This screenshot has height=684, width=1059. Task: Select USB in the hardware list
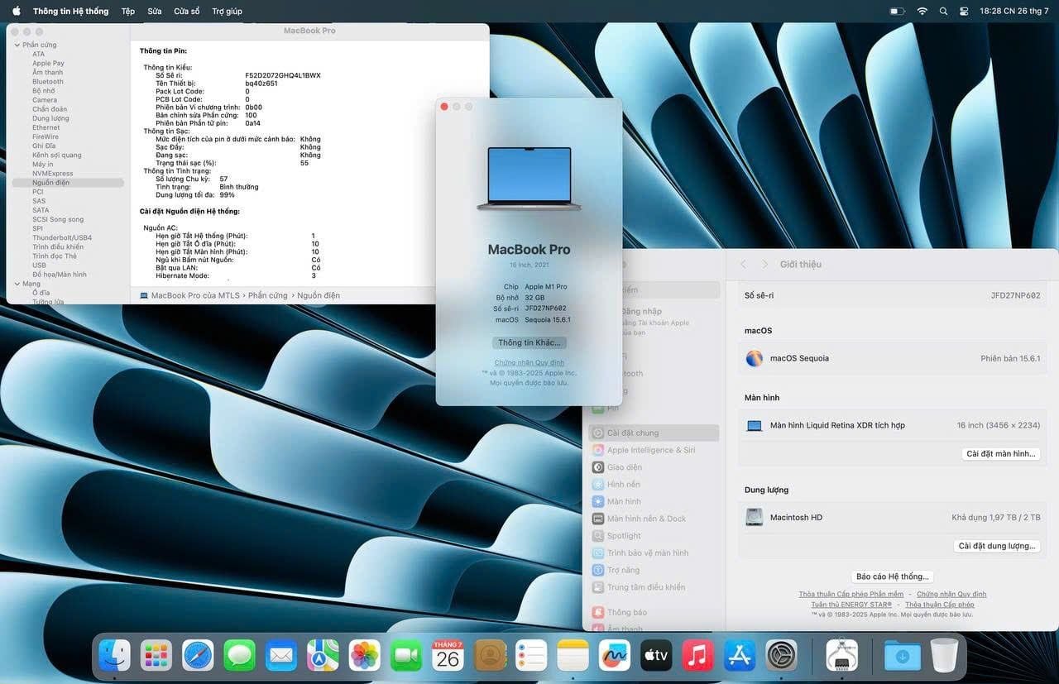pyautogui.click(x=39, y=265)
